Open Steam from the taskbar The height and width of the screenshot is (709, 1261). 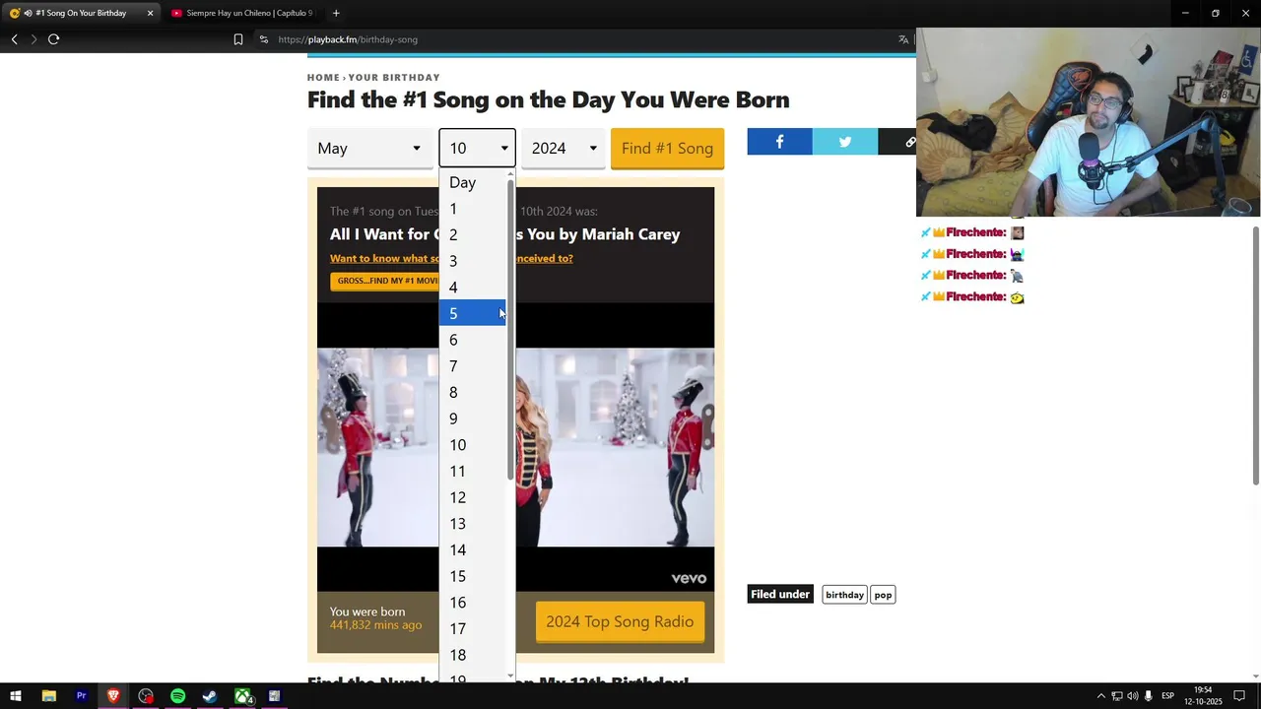pyautogui.click(x=210, y=696)
